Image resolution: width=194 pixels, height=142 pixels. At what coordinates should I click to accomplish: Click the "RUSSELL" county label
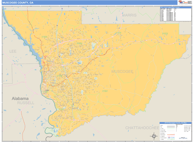pyautogui.click(x=26, y=103)
